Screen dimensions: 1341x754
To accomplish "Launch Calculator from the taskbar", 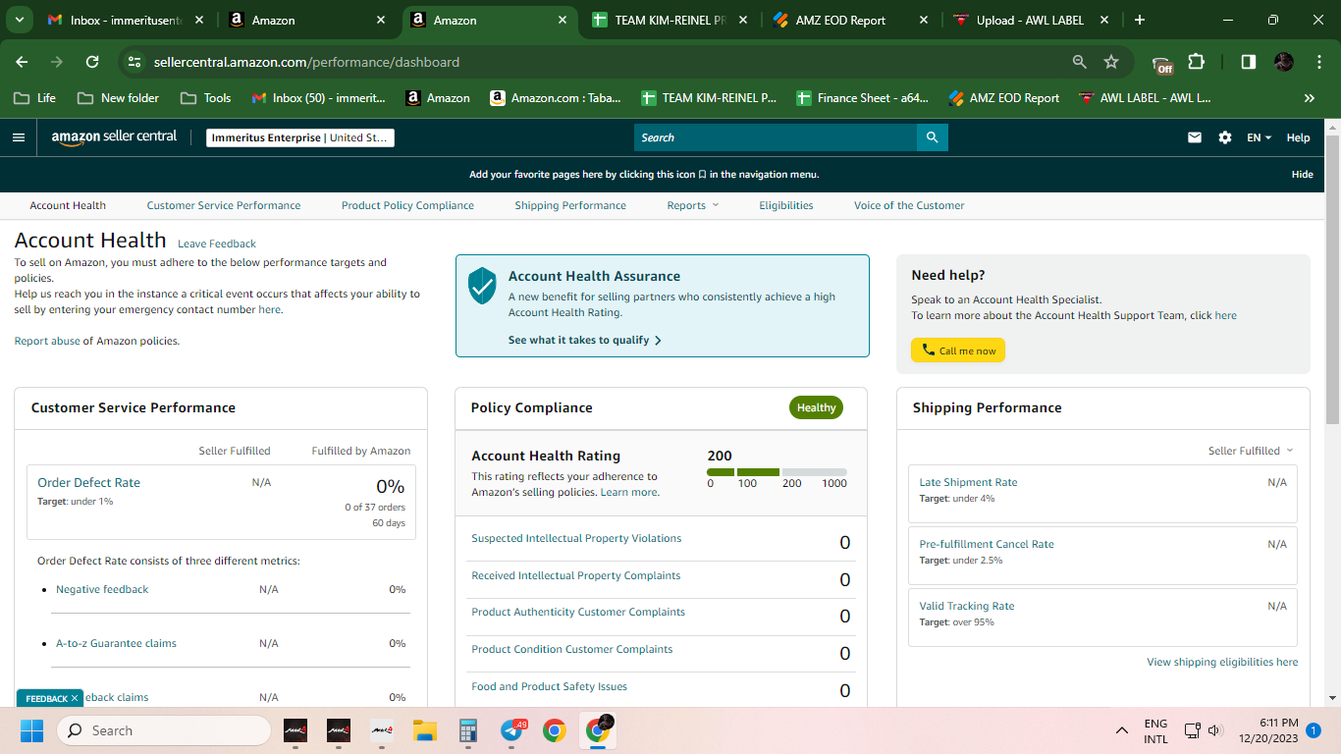I will (468, 730).
